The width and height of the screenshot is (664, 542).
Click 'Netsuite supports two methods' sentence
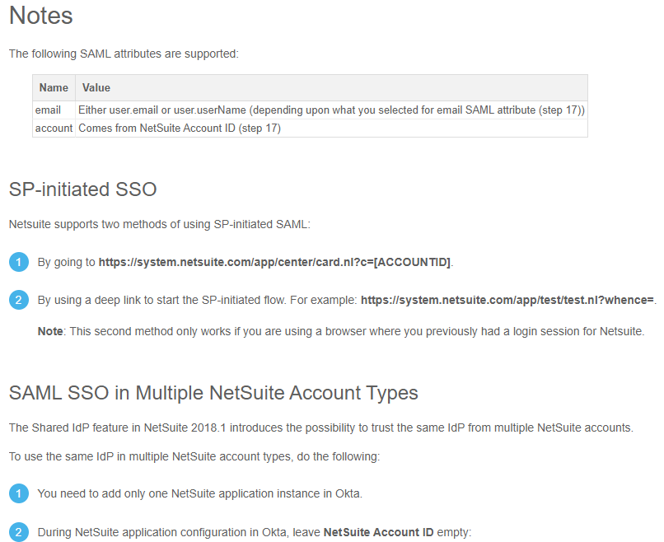[x=170, y=224]
